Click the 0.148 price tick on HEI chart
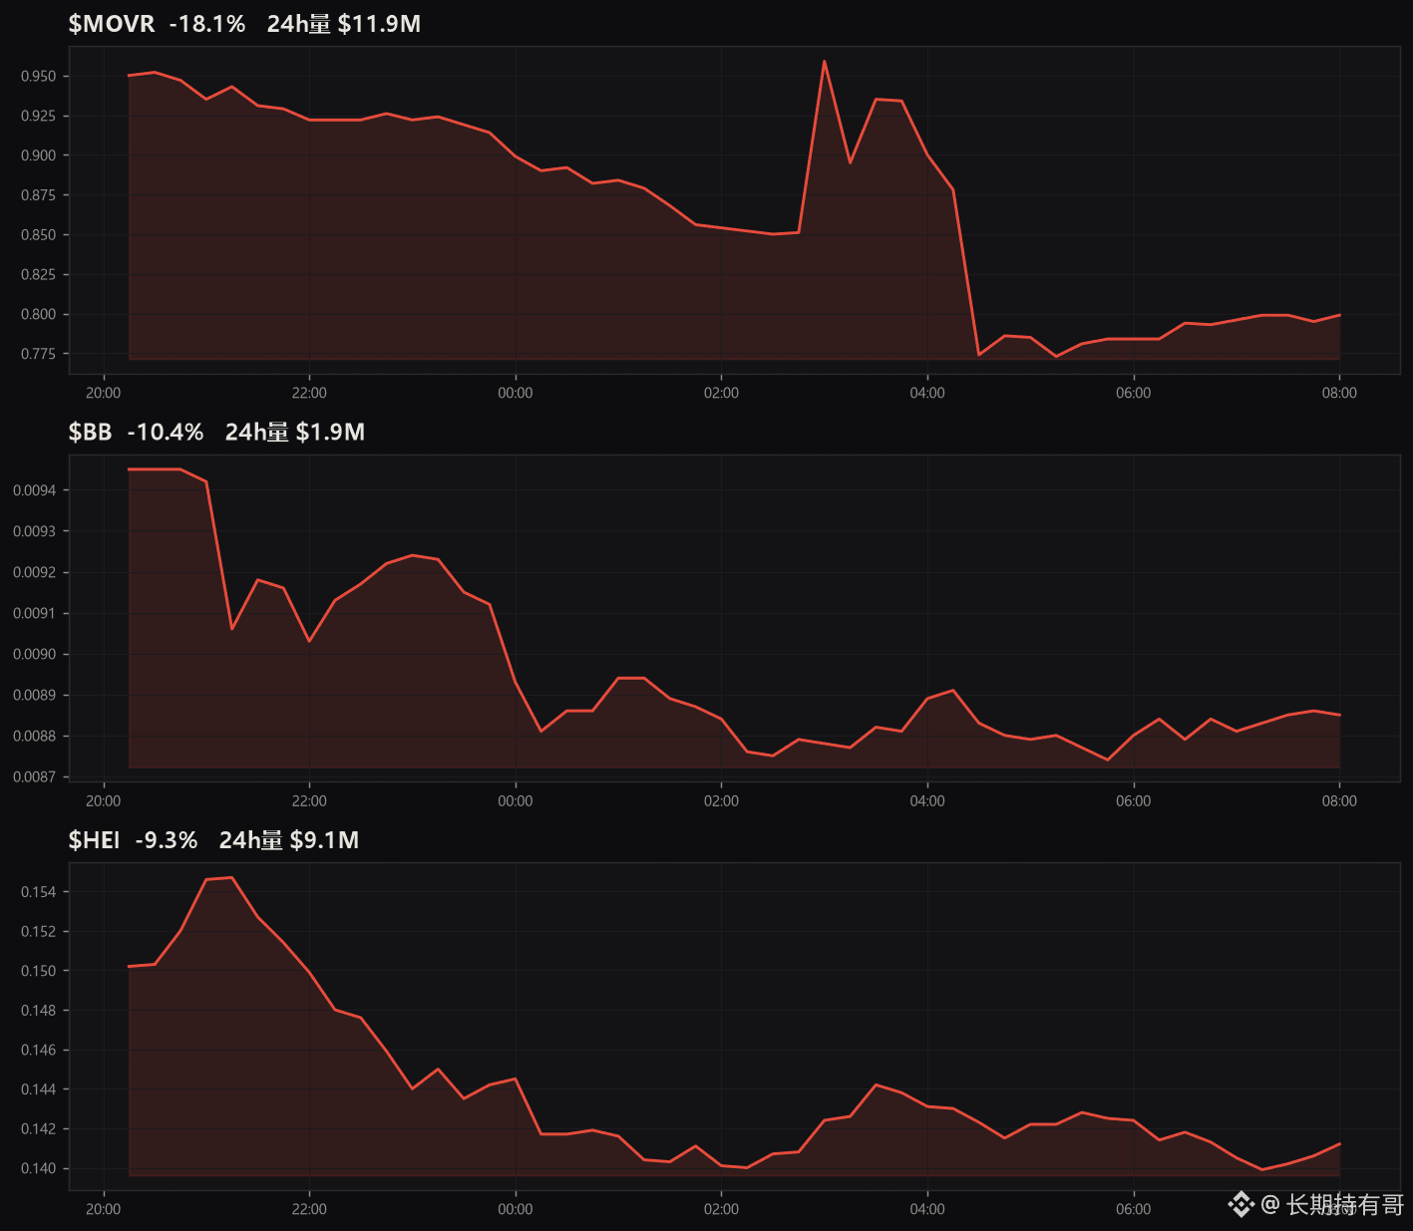 pyautogui.click(x=39, y=1011)
